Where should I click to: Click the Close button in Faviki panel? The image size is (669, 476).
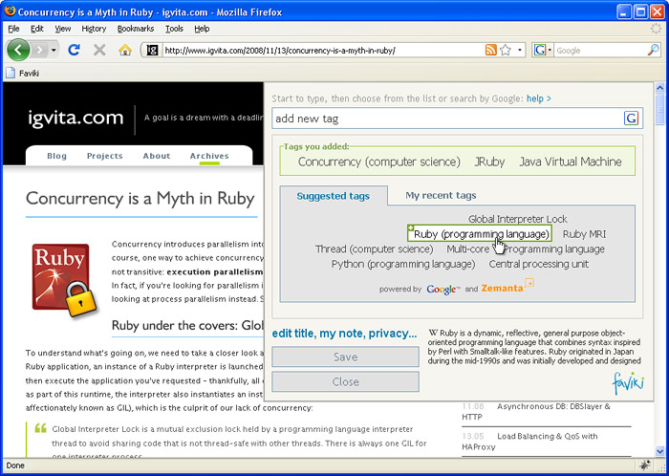click(x=345, y=381)
